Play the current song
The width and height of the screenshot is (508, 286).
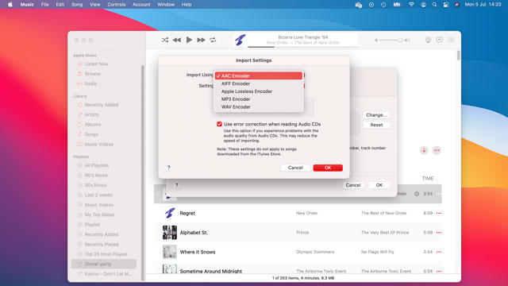(189, 40)
